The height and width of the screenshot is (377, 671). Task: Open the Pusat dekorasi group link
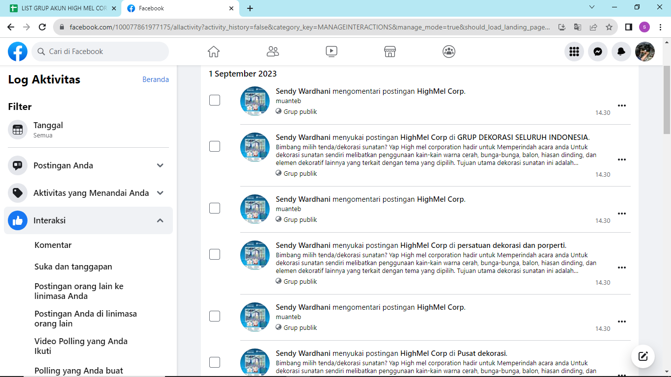coord(481,353)
